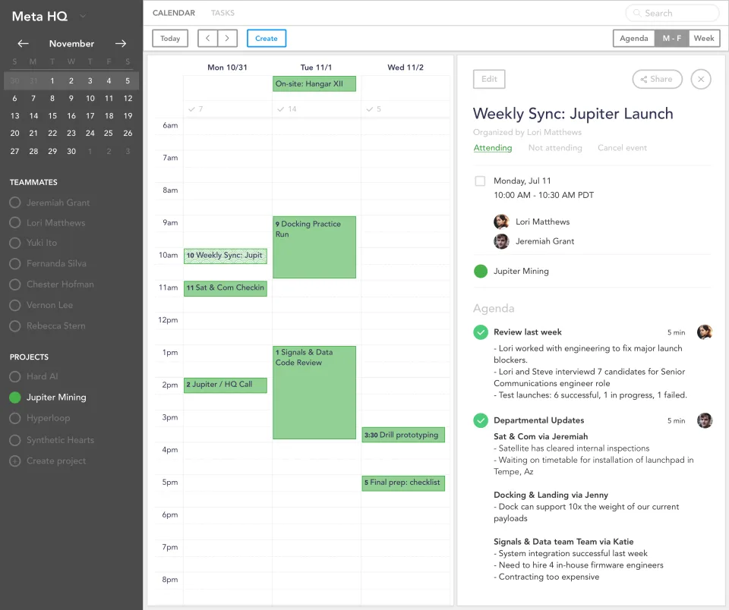This screenshot has width=729, height=610.
Task: Click the Share button
Action: pyautogui.click(x=657, y=79)
